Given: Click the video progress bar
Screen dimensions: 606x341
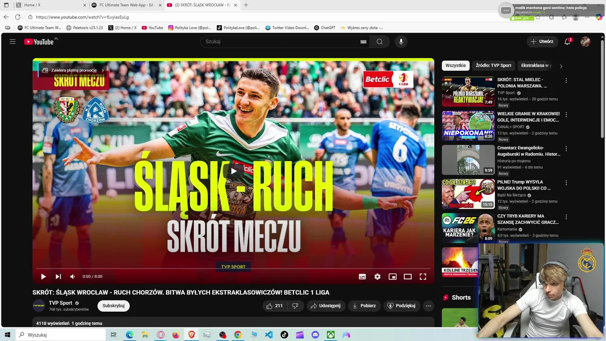Looking at the screenshot, I should coord(233,269).
